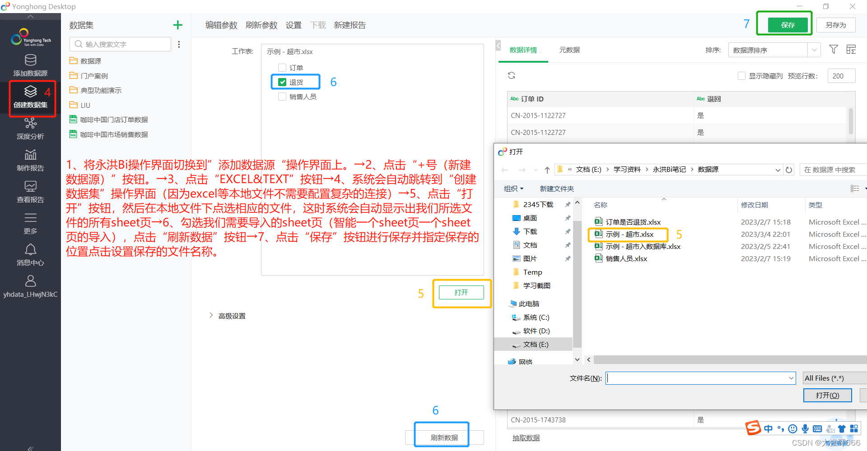Click the 刷新数据 button
Image resolution: width=867 pixels, height=451 pixels.
[444, 437]
